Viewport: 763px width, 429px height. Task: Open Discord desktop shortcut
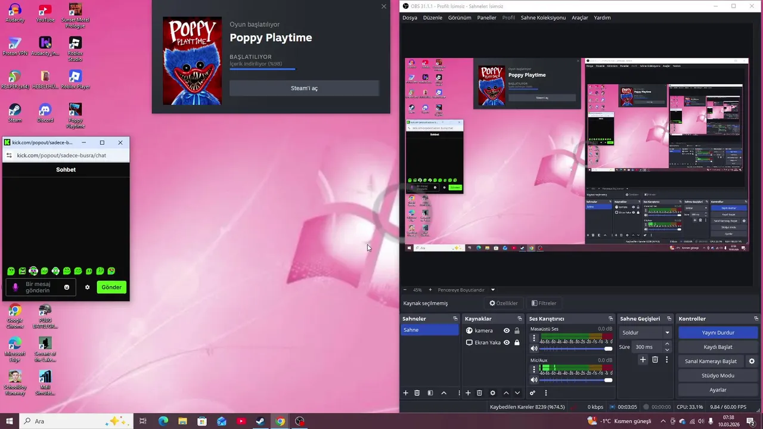point(45,113)
